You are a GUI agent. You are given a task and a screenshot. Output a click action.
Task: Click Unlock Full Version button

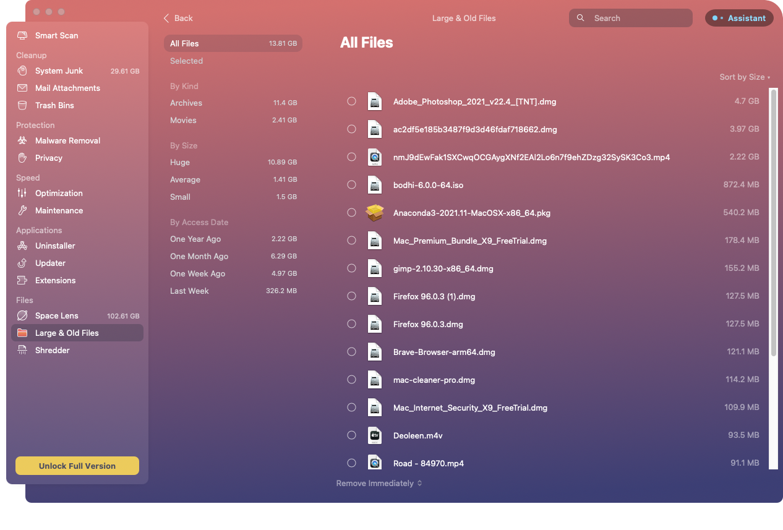[77, 466]
